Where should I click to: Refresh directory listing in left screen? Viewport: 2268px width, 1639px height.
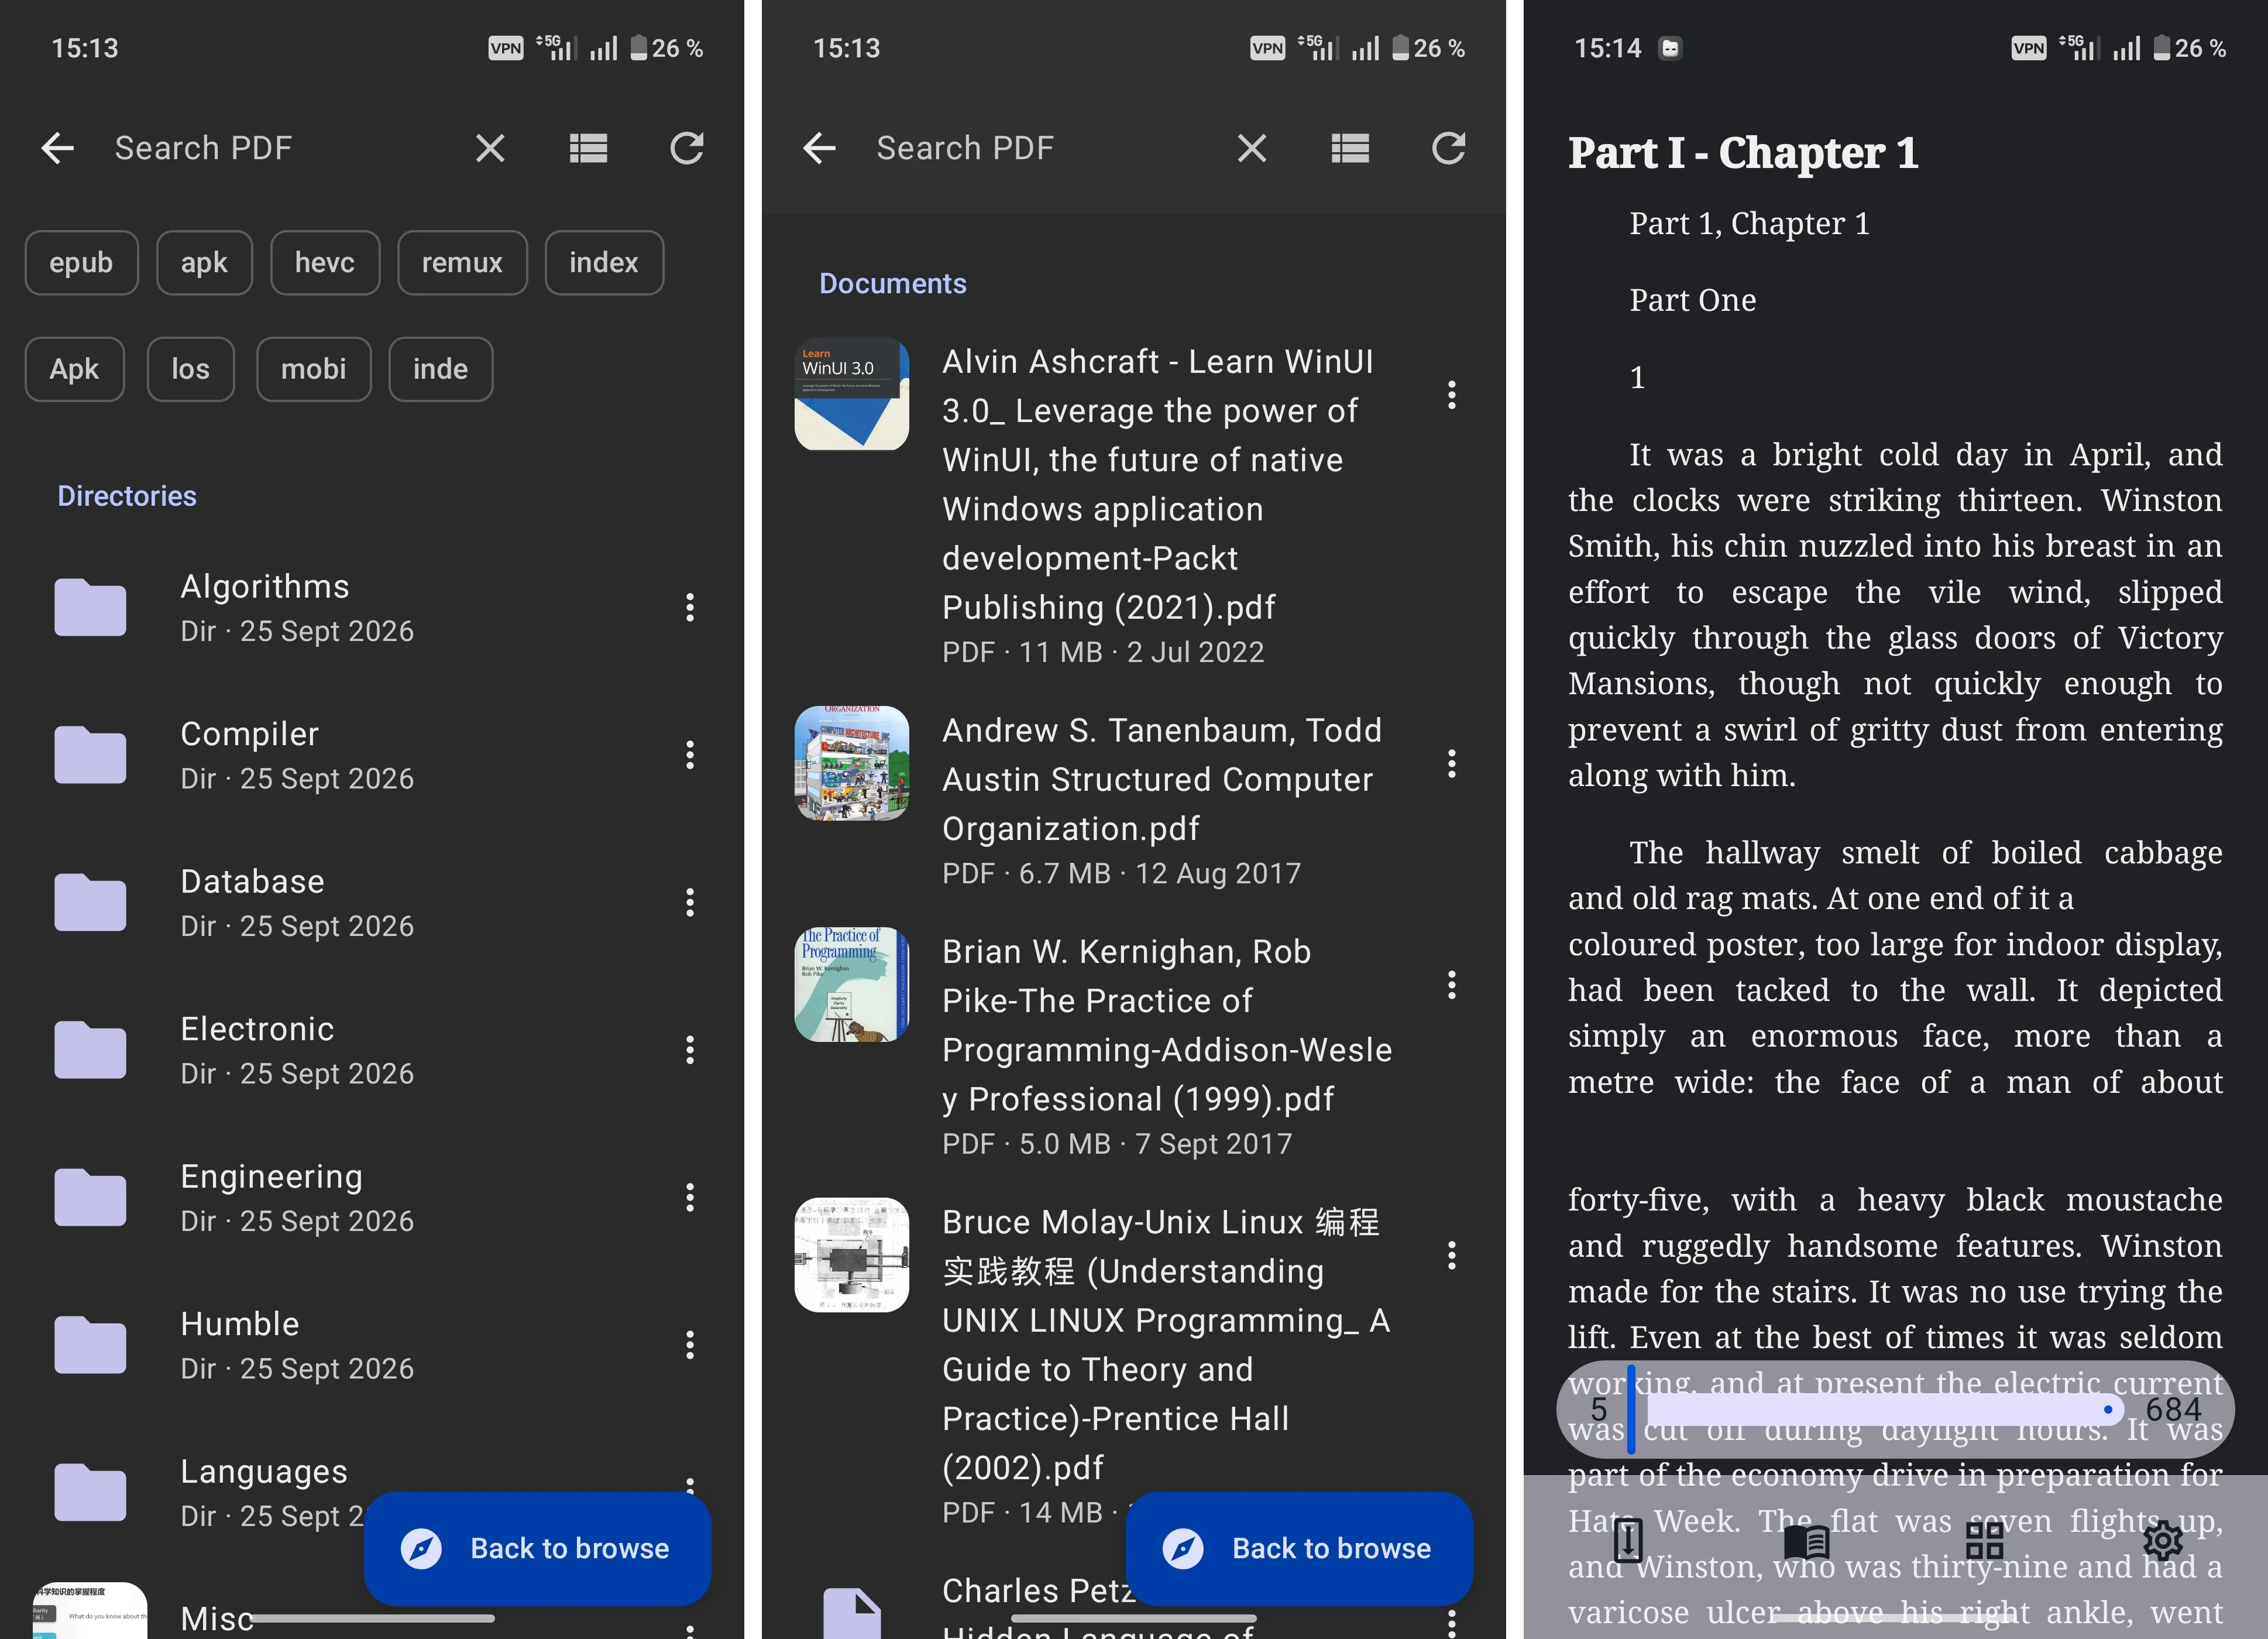pyautogui.click(x=687, y=148)
